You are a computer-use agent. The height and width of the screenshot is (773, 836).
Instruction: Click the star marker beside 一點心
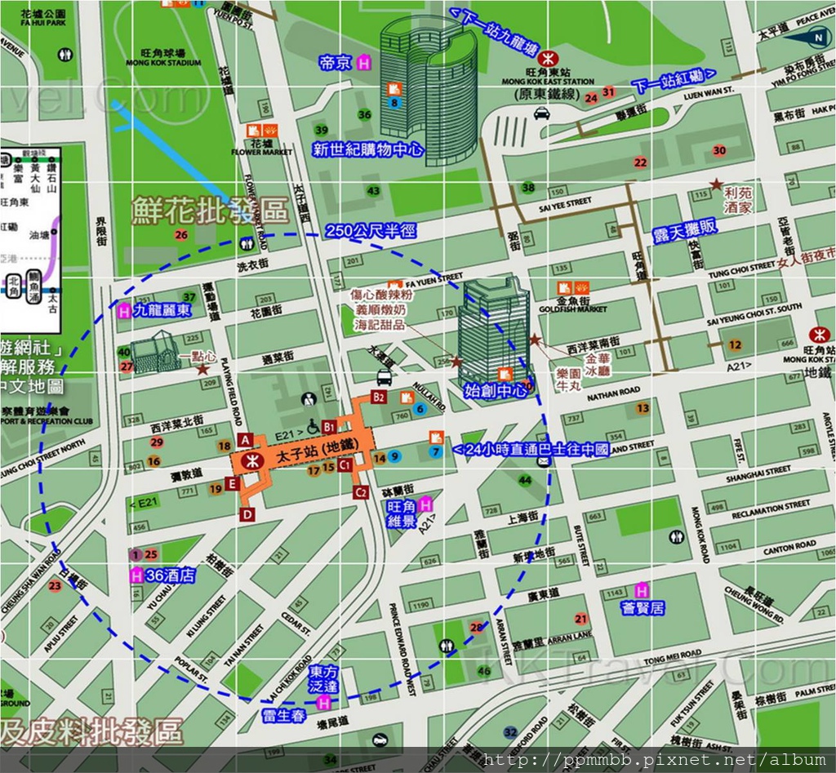(202, 369)
